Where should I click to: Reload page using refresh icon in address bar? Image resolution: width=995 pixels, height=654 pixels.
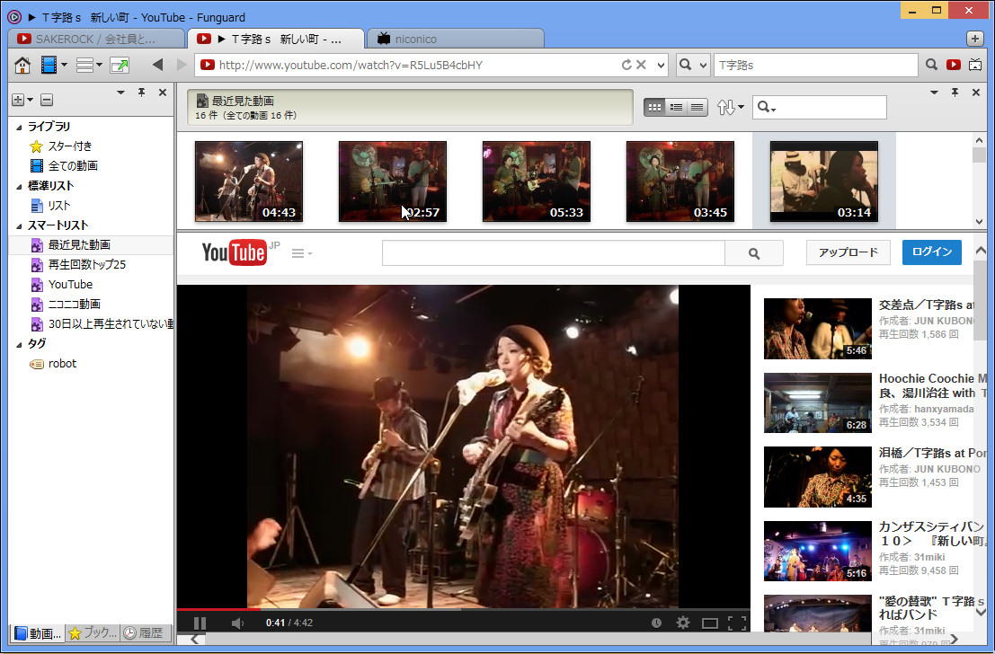[x=626, y=65]
